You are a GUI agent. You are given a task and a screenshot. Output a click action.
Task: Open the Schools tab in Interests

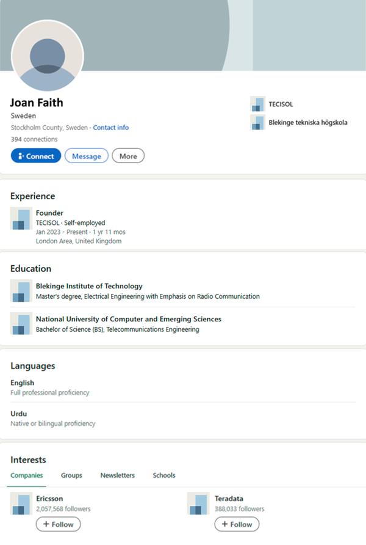pyautogui.click(x=163, y=475)
